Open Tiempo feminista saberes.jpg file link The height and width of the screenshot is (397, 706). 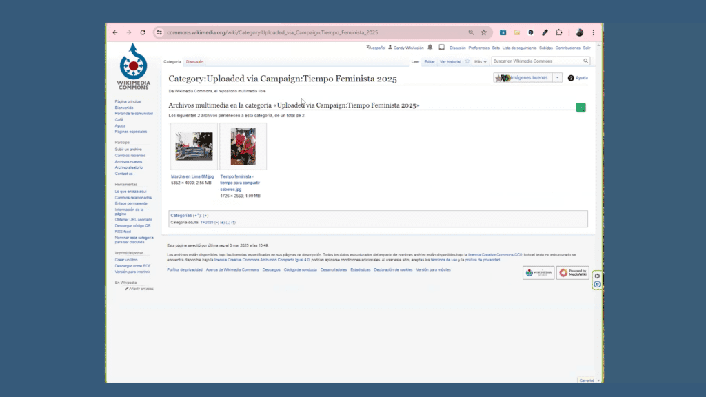(240, 183)
